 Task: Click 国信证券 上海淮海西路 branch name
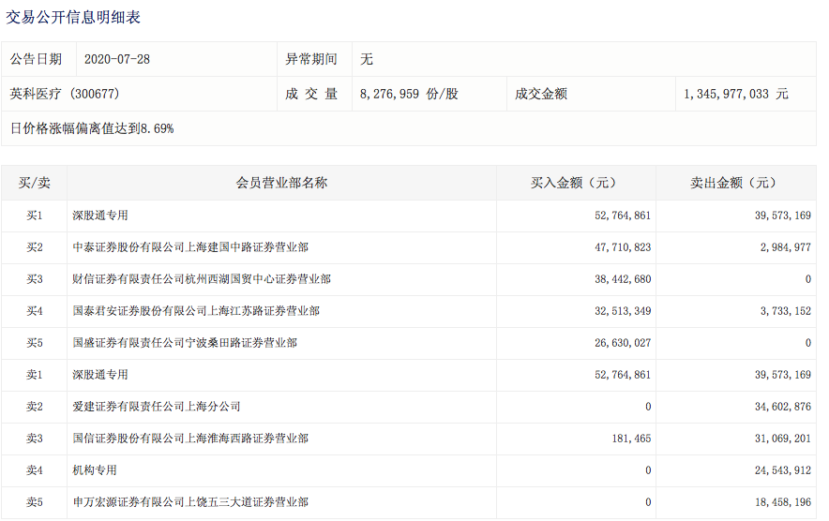[x=190, y=439]
